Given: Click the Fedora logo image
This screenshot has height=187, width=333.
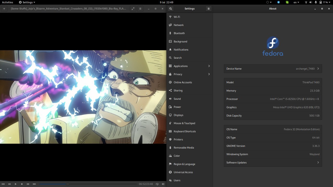Looking at the screenshot, I should point(273,46).
